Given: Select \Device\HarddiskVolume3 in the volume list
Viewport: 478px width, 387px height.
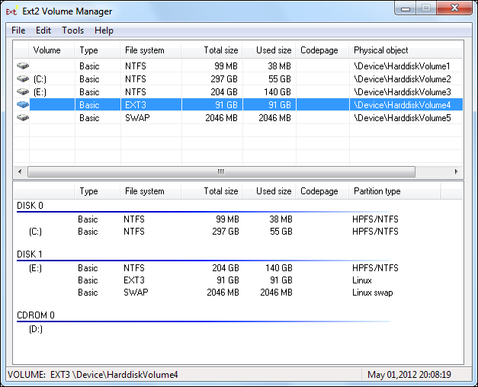Looking at the screenshot, I should click(x=402, y=92).
